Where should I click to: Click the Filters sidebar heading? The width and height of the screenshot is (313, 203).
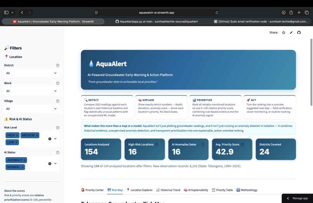(13, 48)
